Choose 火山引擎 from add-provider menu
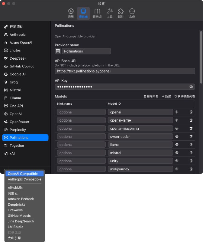 [x=24, y=238]
